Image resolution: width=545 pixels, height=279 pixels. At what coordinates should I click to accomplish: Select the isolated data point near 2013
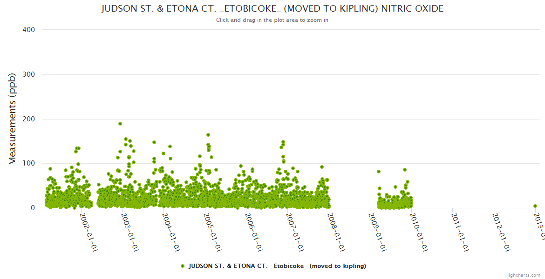click(535, 206)
